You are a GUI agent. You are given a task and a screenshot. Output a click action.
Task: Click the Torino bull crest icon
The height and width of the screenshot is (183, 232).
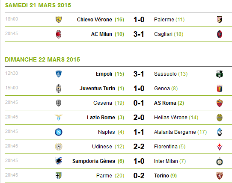(220, 176)
